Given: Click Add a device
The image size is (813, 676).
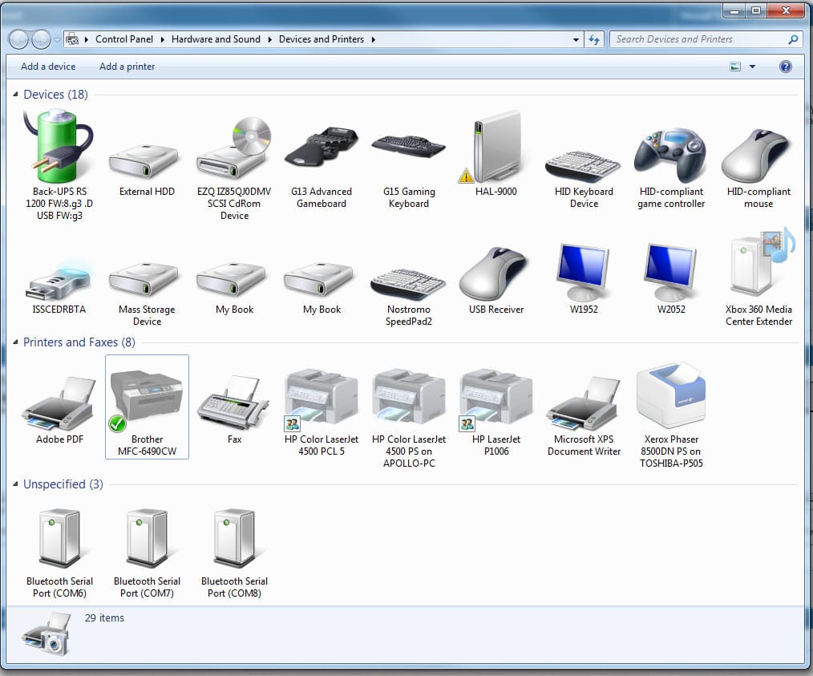Looking at the screenshot, I should click(x=47, y=67).
